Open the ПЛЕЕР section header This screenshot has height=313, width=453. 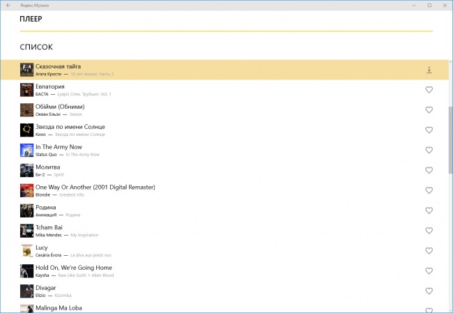[31, 19]
